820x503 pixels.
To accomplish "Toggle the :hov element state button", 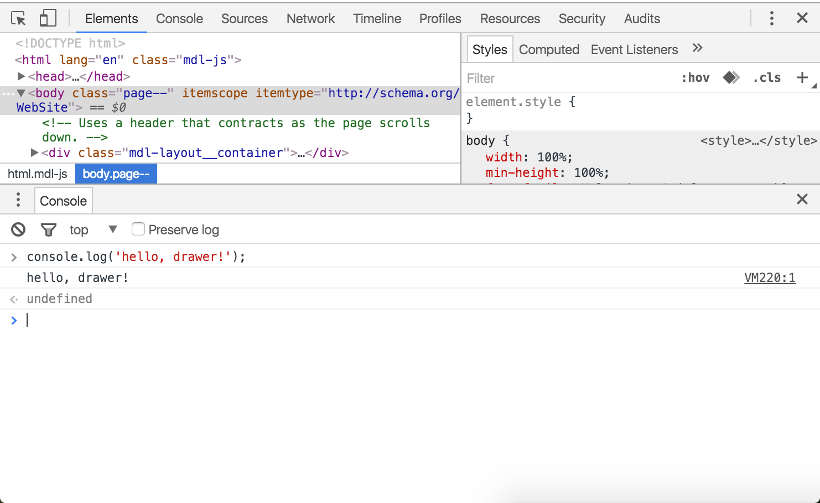I will (x=696, y=78).
